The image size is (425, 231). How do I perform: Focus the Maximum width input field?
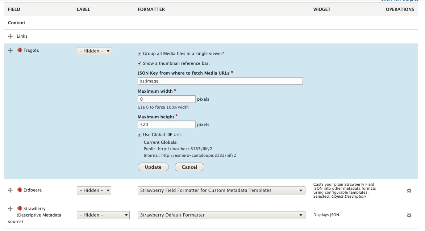167,99
